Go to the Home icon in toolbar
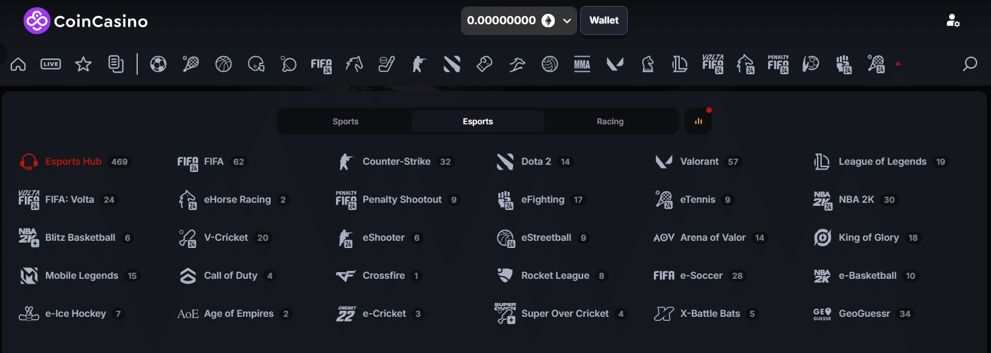 (x=18, y=64)
